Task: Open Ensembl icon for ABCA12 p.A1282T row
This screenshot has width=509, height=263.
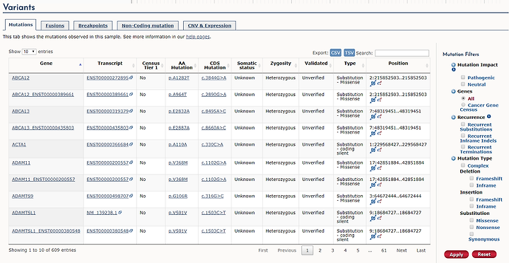Action: coord(379,83)
